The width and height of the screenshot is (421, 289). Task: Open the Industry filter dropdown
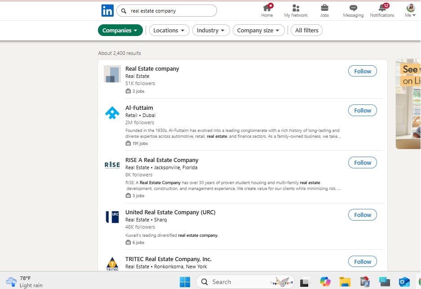pos(211,31)
